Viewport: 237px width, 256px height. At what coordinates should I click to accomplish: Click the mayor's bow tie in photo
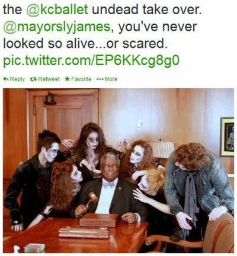coord(109,185)
